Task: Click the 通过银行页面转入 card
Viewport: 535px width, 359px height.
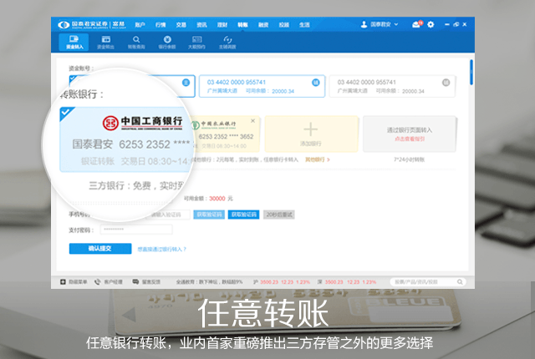Action: [x=410, y=134]
